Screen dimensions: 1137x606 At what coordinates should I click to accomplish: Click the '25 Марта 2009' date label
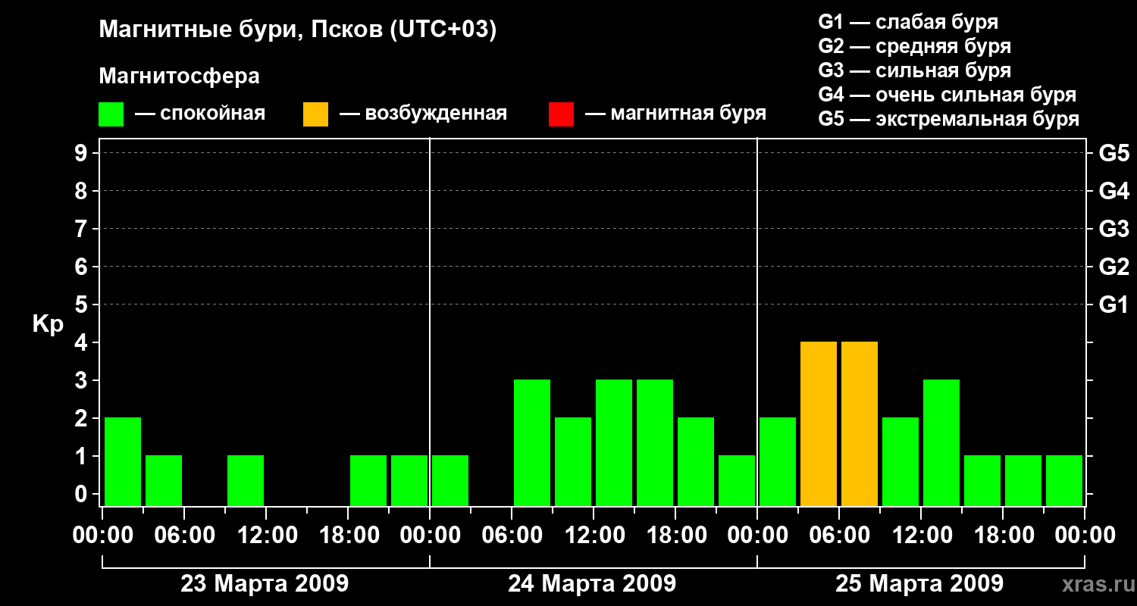pos(919,584)
